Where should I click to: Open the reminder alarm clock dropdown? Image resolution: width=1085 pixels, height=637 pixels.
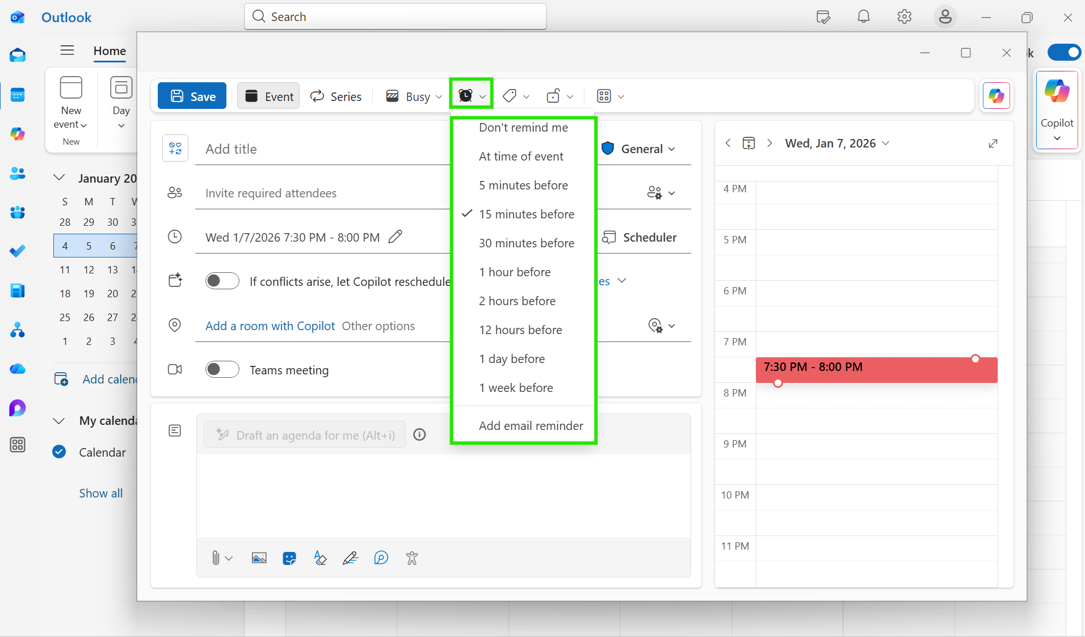(x=472, y=96)
